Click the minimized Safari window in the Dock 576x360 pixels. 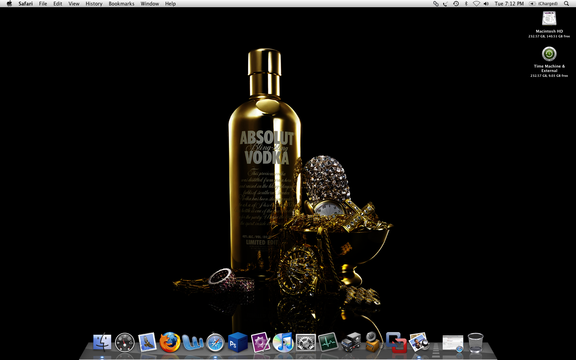point(453,343)
